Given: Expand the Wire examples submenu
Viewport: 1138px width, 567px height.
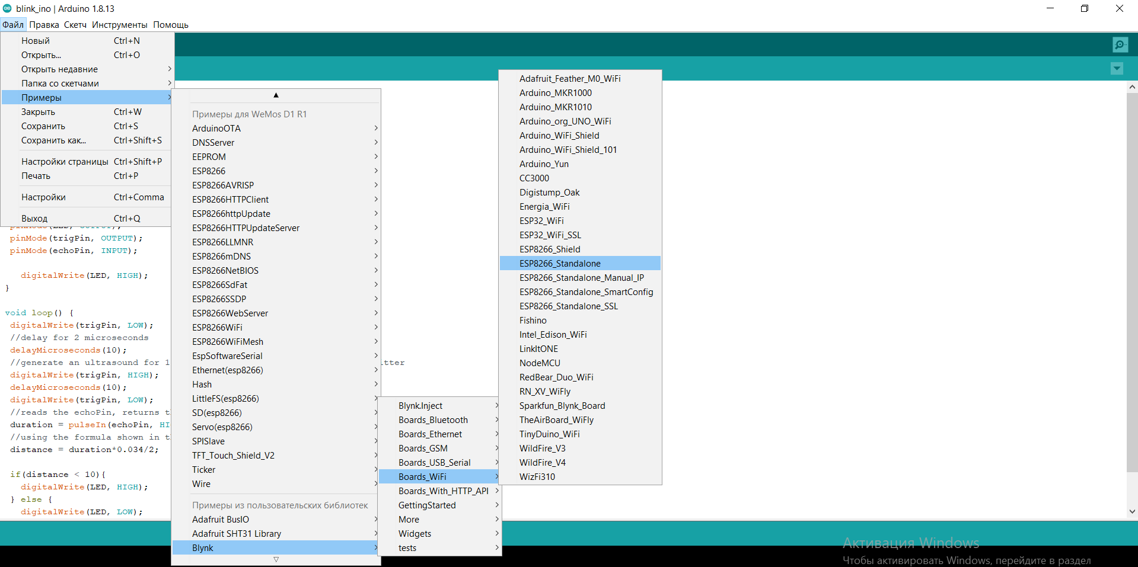Looking at the screenshot, I should (276, 484).
